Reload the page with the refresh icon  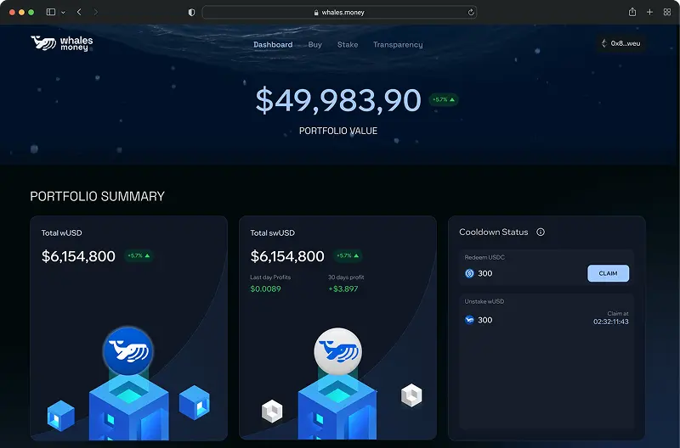point(471,12)
